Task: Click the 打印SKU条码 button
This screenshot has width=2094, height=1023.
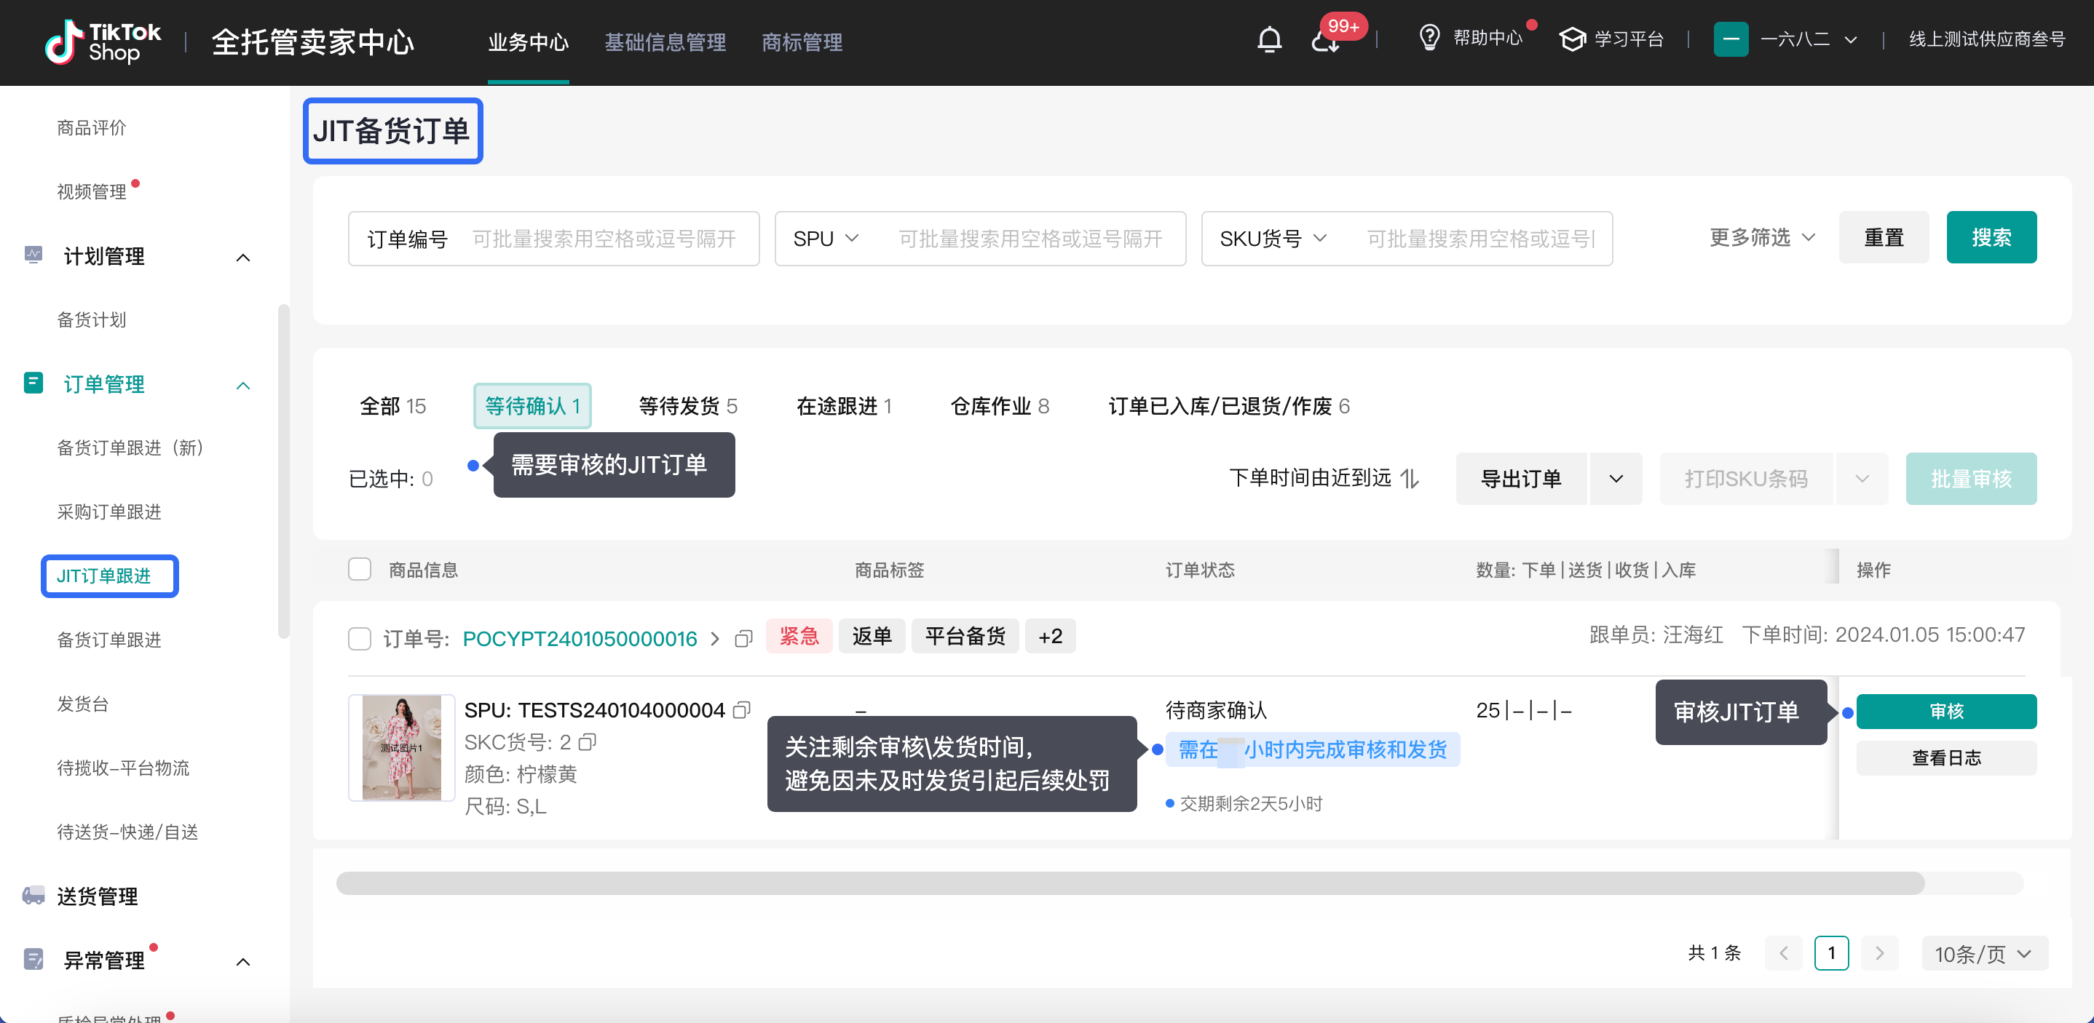Action: tap(1746, 479)
